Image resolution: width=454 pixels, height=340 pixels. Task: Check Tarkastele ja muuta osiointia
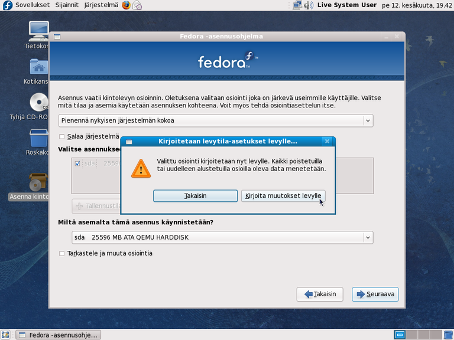tap(63, 253)
